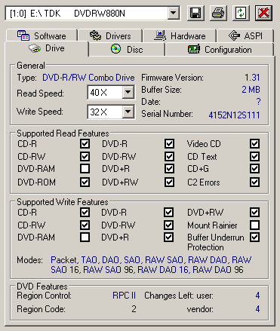Click the RPC II region control value

tap(124, 296)
